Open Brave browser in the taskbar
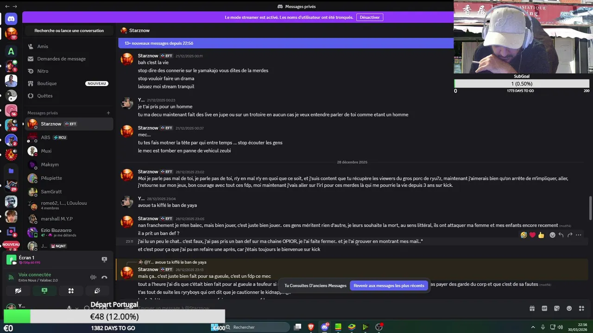 (311, 327)
